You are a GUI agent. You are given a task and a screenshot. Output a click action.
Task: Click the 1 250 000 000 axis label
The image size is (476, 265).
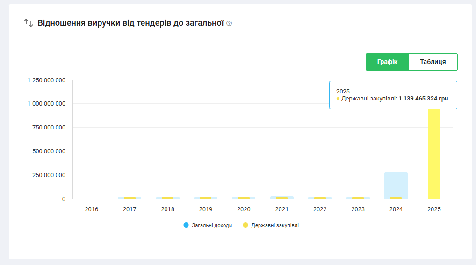[x=46, y=80]
